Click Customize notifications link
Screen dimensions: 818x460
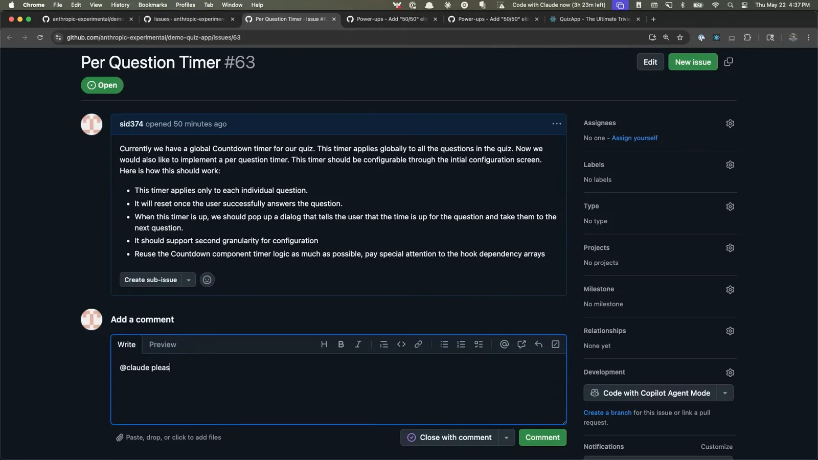click(x=716, y=447)
